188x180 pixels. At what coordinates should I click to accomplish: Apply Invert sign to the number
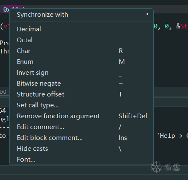81,73
